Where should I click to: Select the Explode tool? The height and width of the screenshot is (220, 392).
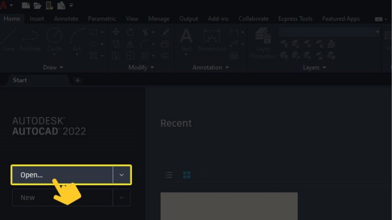(165, 44)
